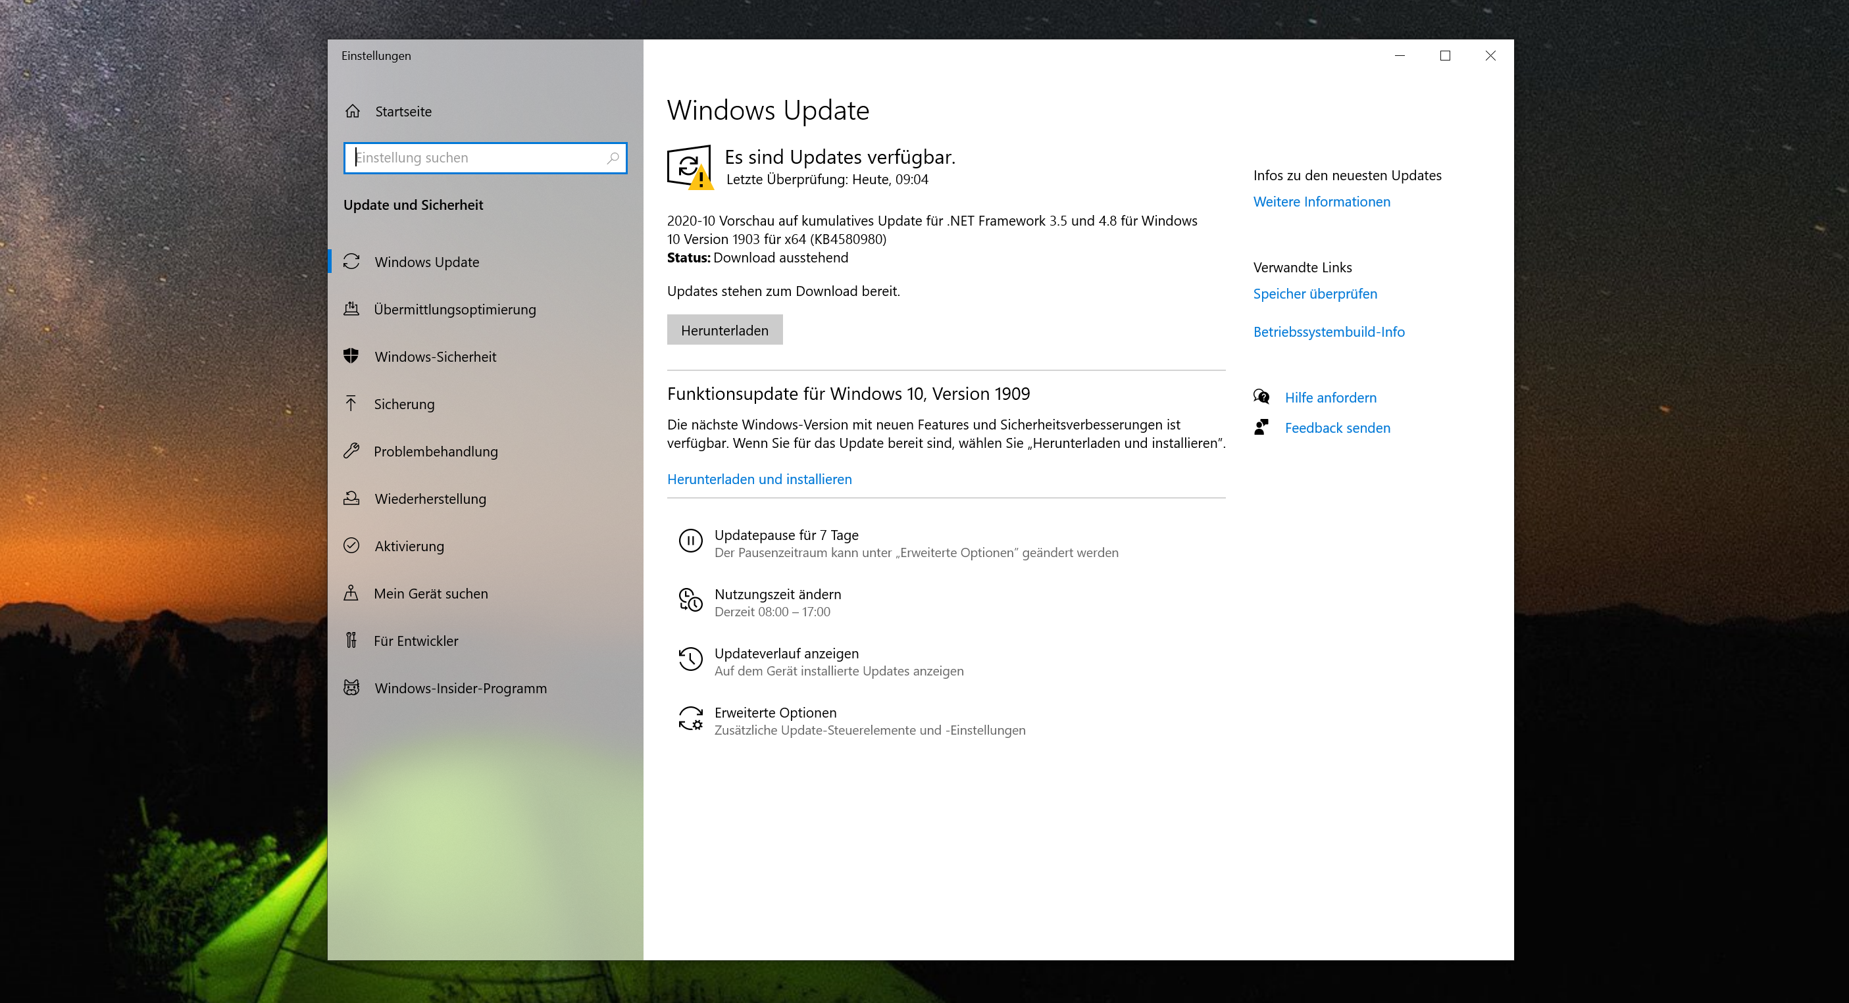This screenshot has width=1849, height=1003.
Task: Open Mein Gerät suchen section
Action: (x=431, y=593)
